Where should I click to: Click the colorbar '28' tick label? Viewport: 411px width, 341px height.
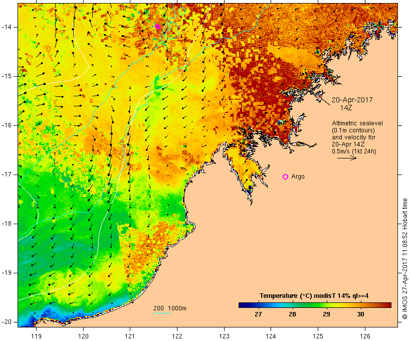coord(292,314)
